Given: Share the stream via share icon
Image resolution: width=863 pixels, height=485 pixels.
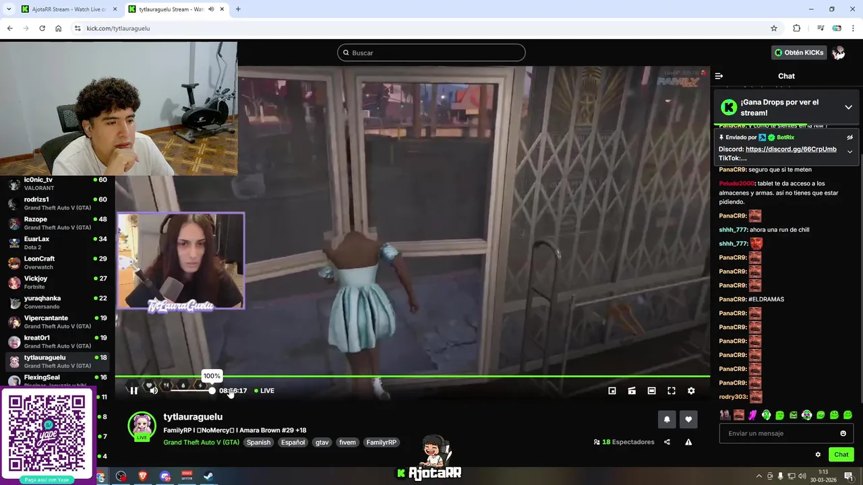Looking at the screenshot, I should pos(667,442).
